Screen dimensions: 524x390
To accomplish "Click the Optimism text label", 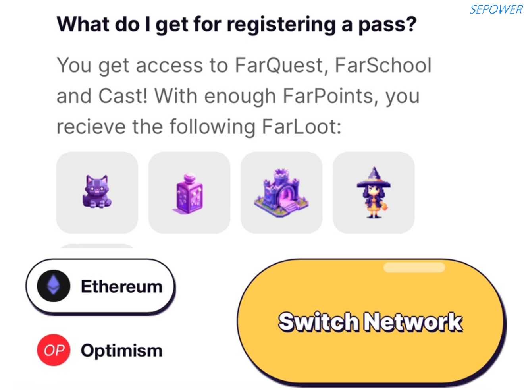I will (x=121, y=351).
